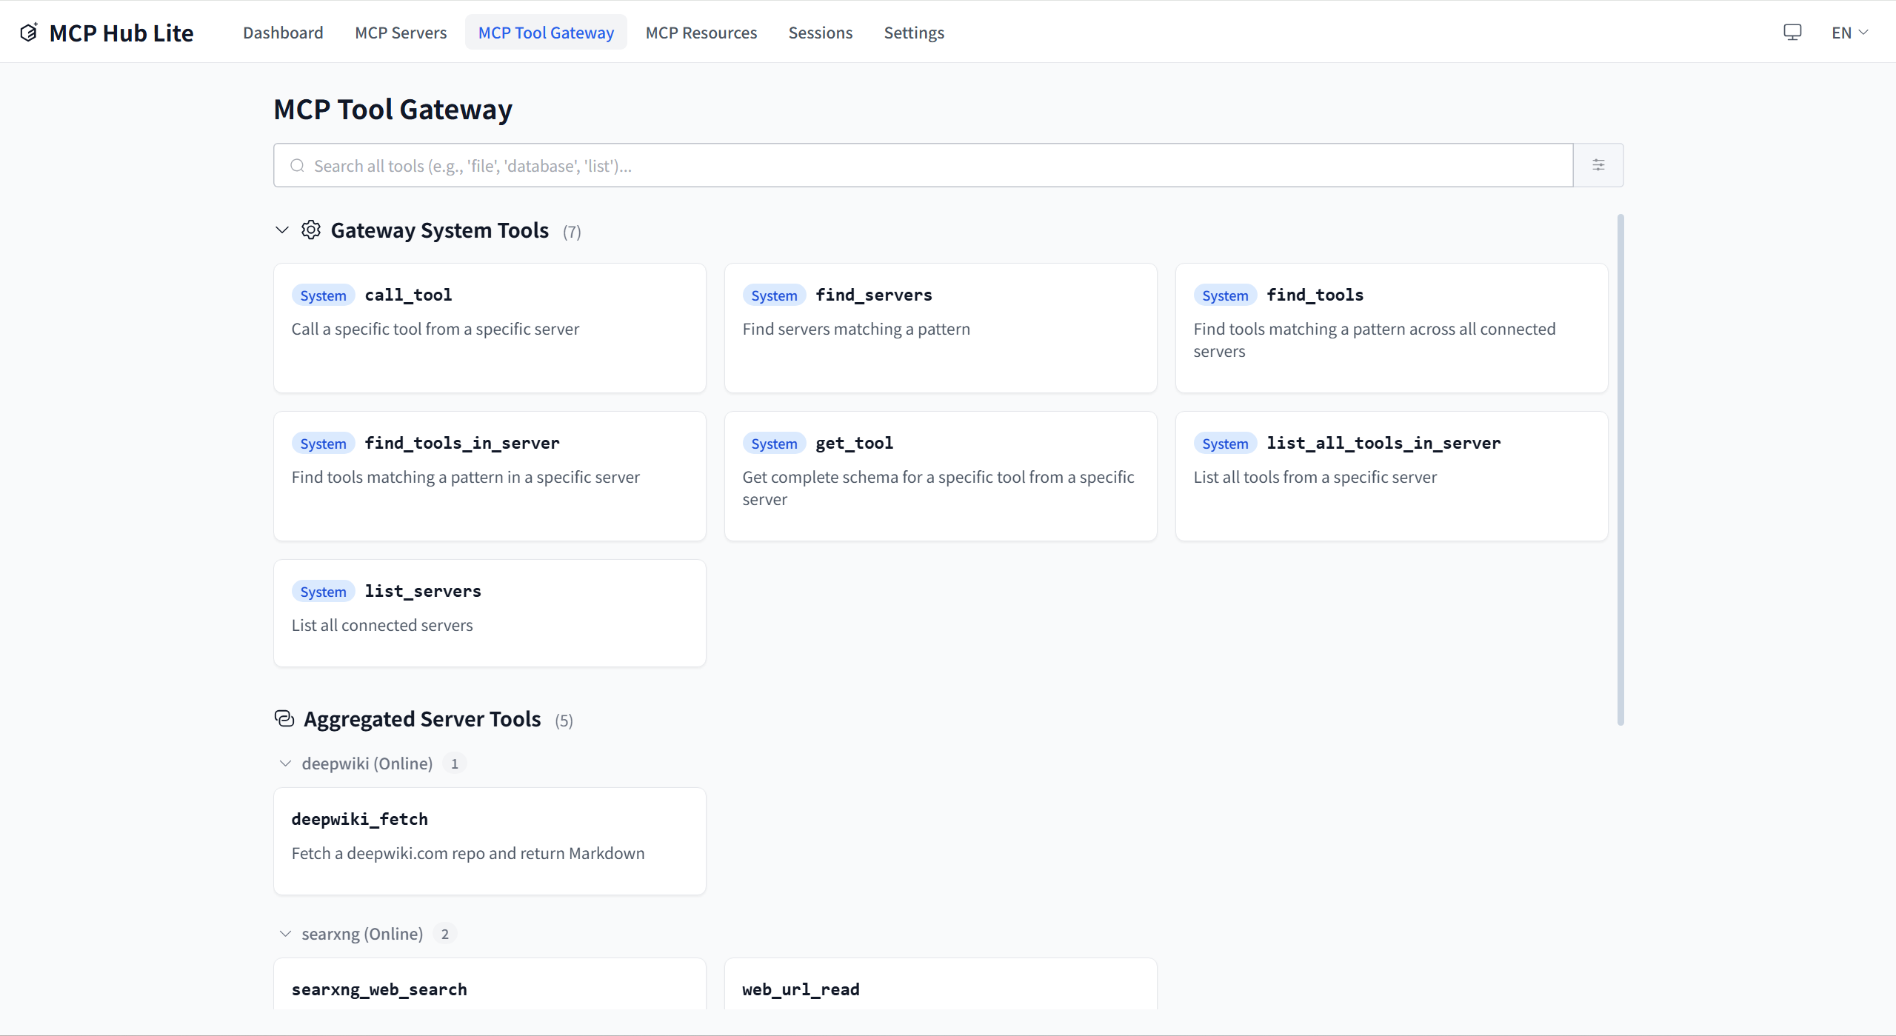This screenshot has height=1036, width=1896.
Task: Click the gear icon beside Gateway System Tools
Action: (311, 230)
